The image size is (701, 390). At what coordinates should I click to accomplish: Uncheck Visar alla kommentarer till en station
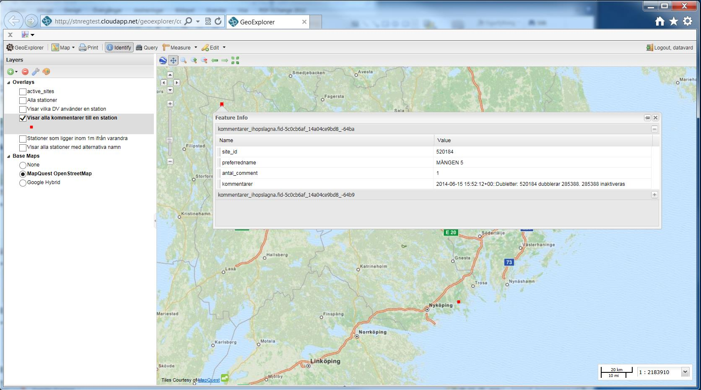23,118
